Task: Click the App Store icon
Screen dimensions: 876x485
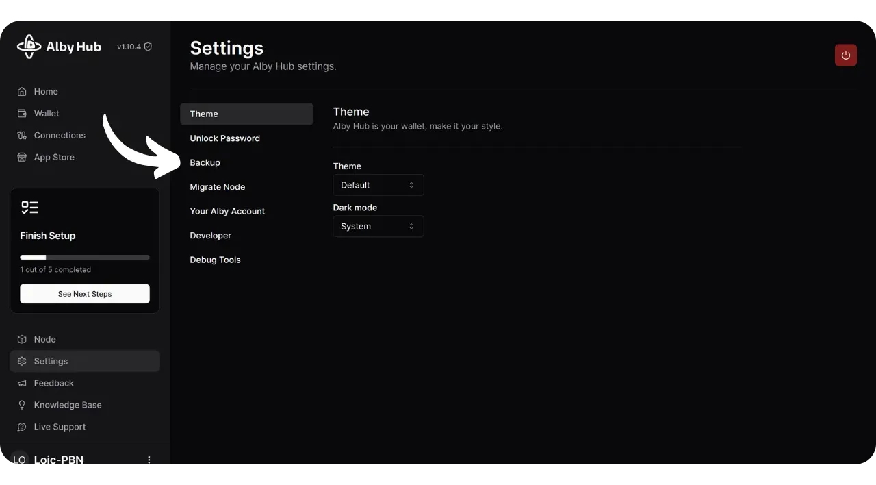Action: [x=22, y=158]
